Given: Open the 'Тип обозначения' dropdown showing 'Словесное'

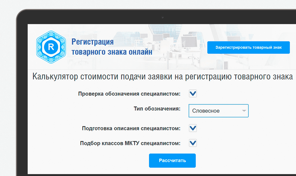Looking at the screenshot, I should (218, 111).
